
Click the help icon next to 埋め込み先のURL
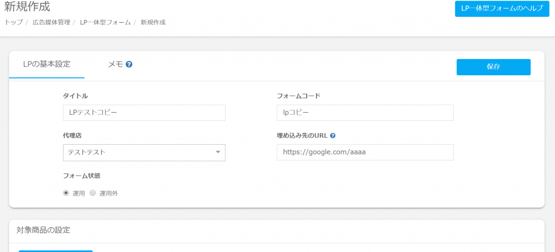click(x=333, y=136)
